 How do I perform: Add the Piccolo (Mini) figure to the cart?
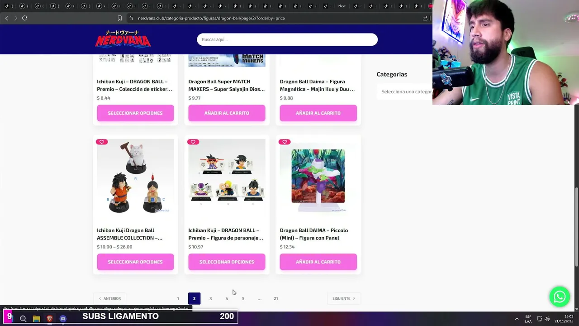(x=318, y=262)
